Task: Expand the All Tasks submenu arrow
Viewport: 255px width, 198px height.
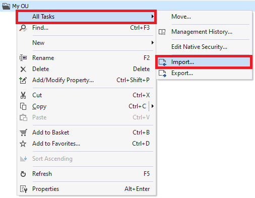Action: (x=152, y=17)
